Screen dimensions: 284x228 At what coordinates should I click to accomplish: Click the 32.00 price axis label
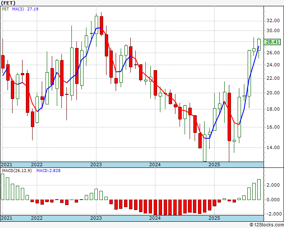tap(273, 20)
